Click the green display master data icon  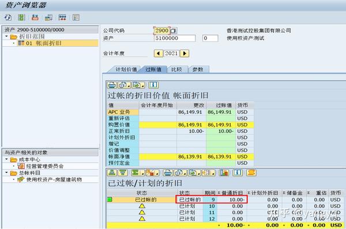click(x=21, y=17)
